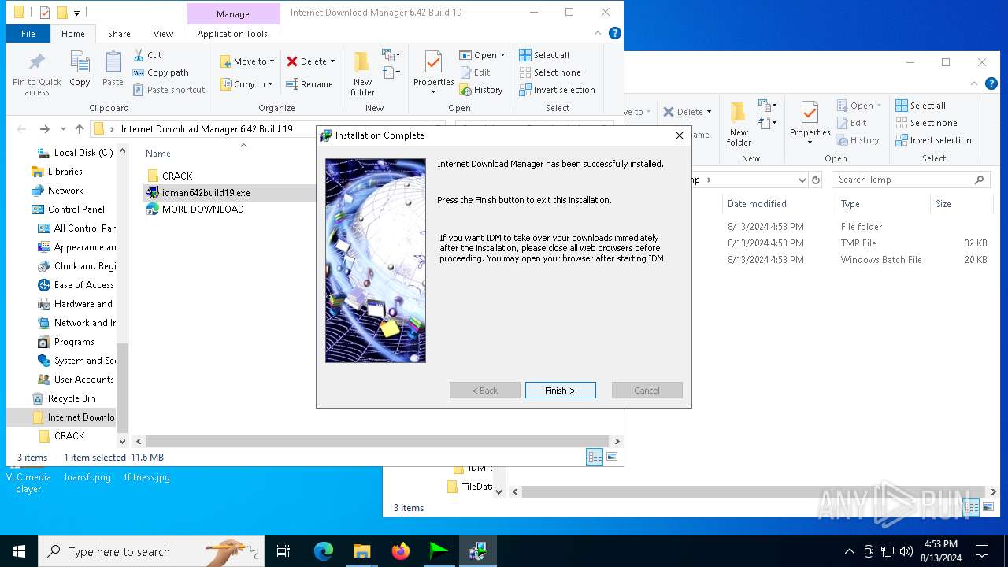Switch to the Home ribbon tab
1008x567 pixels.
(x=73, y=34)
